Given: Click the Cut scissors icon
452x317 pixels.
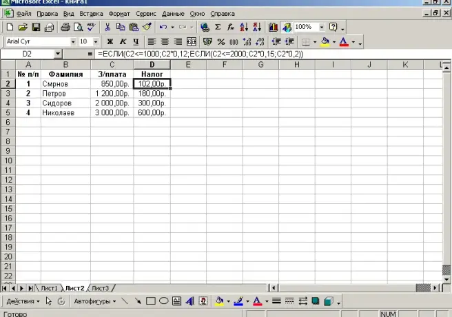Looking at the screenshot, I should tap(108, 27).
